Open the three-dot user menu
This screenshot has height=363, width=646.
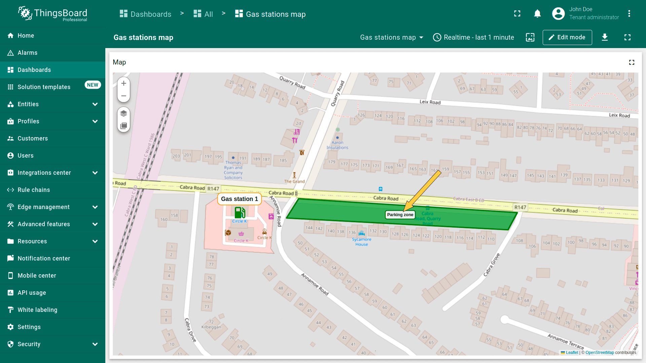(629, 14)
